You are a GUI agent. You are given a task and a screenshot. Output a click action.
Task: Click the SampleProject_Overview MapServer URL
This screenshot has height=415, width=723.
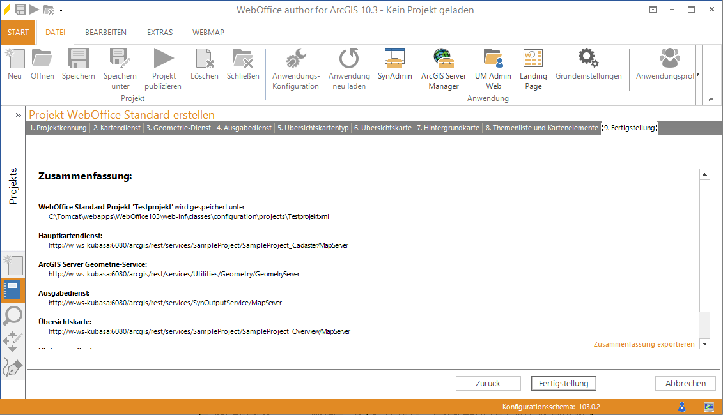click(x=199, y=331)
